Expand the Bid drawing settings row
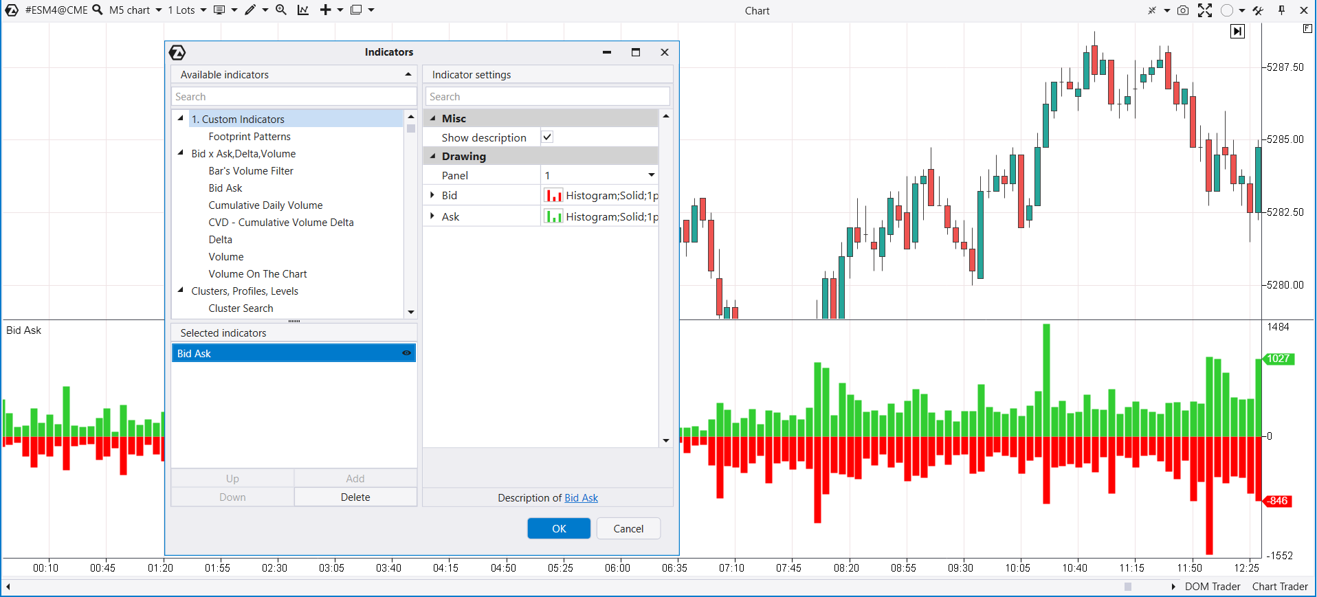This screenshot has width=1317, height=597. (x=432, y=195)
